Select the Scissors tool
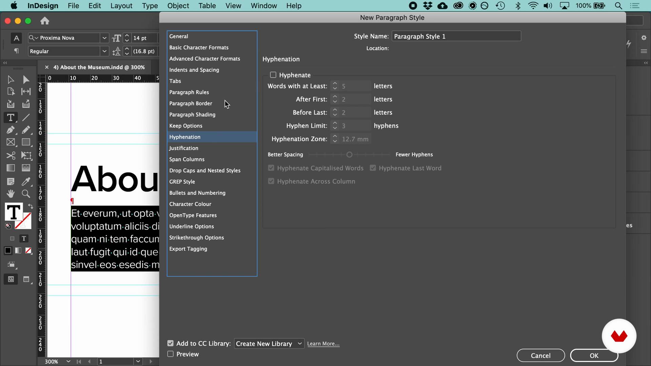 tap(11, 156)
